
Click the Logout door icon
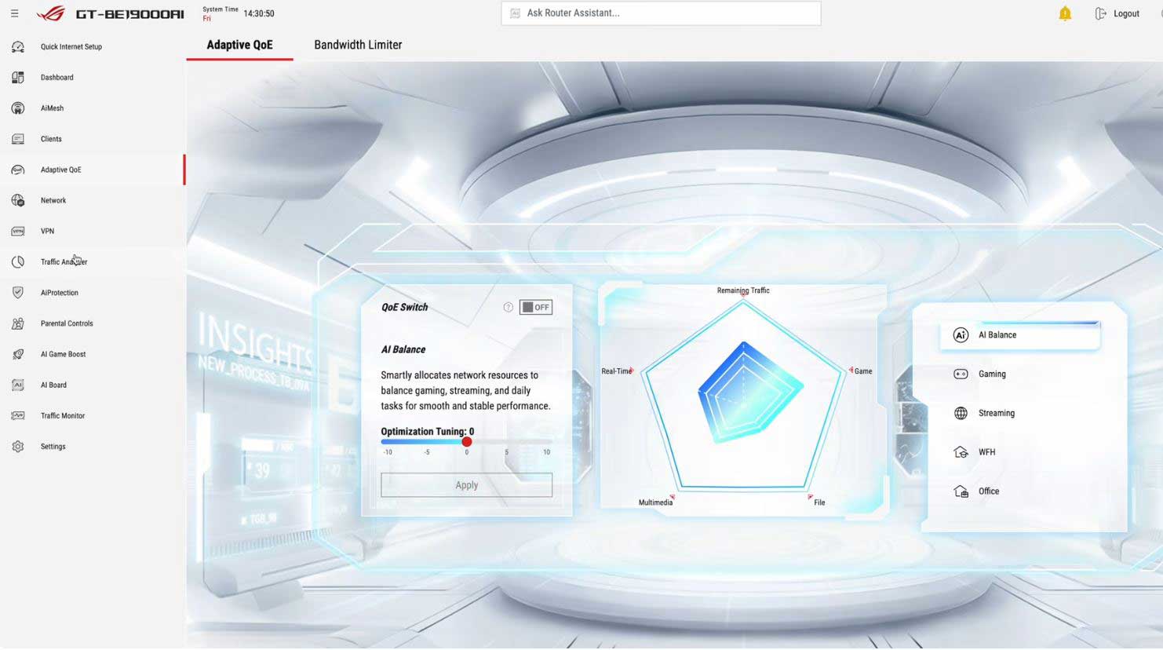pyautogui.click(x=1100, y=13)
